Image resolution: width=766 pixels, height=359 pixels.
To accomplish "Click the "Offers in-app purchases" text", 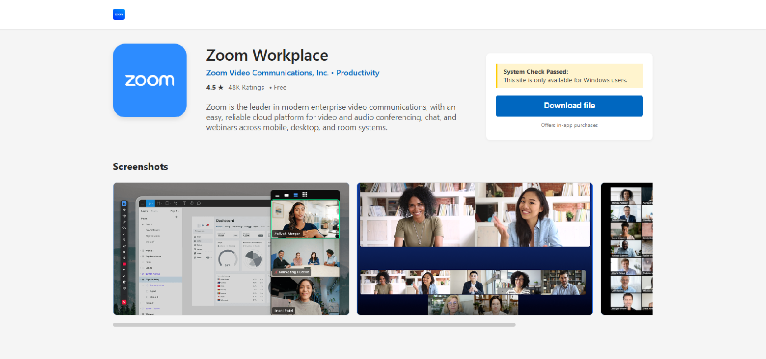I will (569, 125).
